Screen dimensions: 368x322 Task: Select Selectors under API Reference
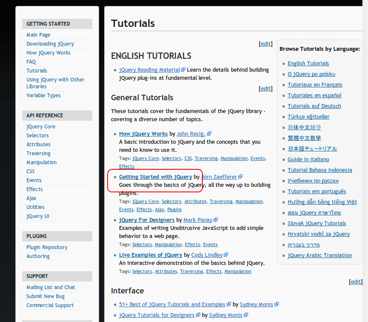[x=38, y=136]
